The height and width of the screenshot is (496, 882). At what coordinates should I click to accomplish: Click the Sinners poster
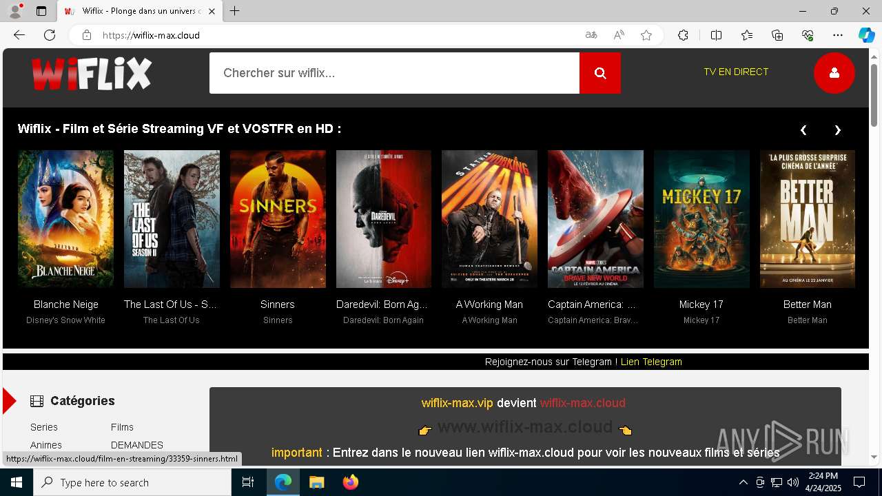(x=278, y=219)
